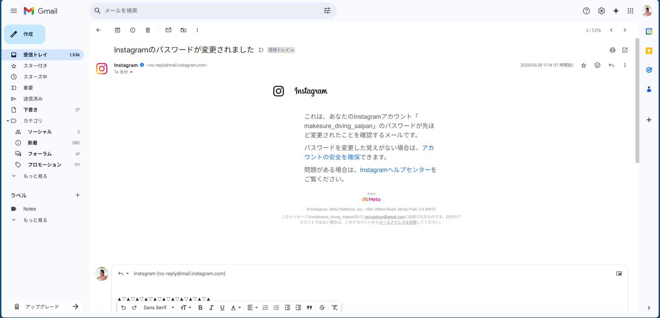The width and height of the screenshot is (660, 318).
Task: Open the Google apps grid
Action: point(630,11)
